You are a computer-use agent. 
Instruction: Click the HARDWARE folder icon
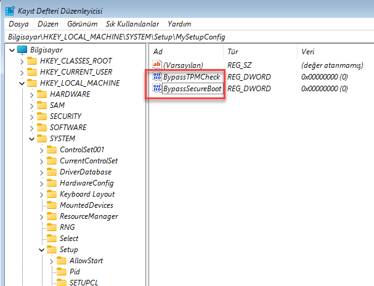pos(42,94)
